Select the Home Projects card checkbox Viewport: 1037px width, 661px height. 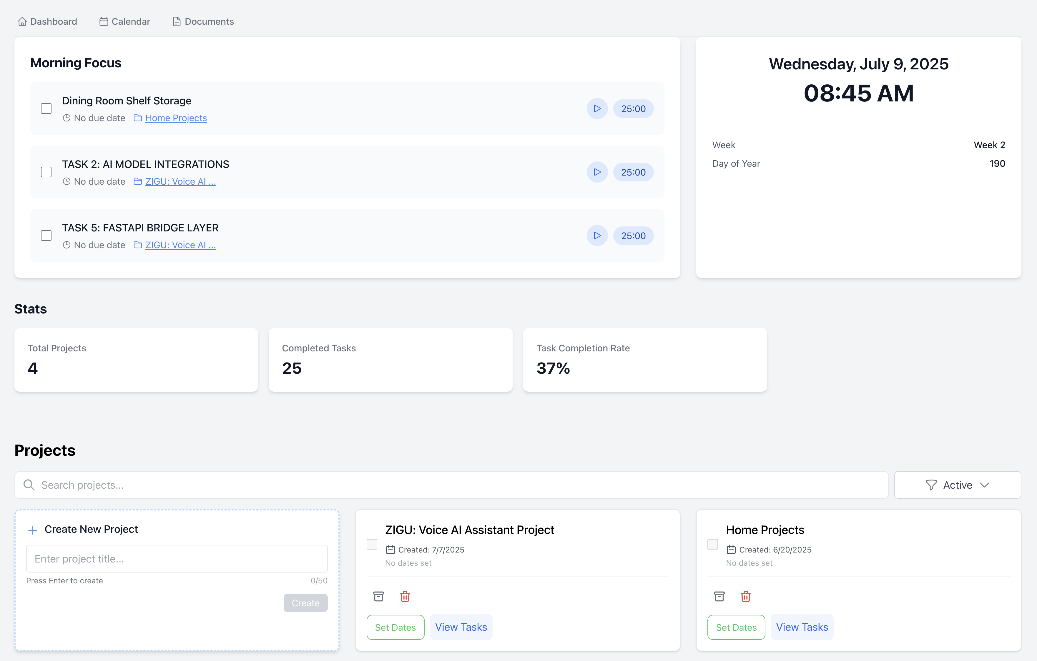[x=713, y=544]
